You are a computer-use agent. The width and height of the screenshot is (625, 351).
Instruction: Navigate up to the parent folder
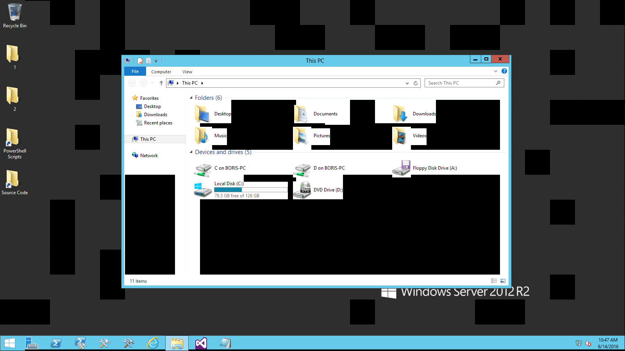[x=161, y=83]
